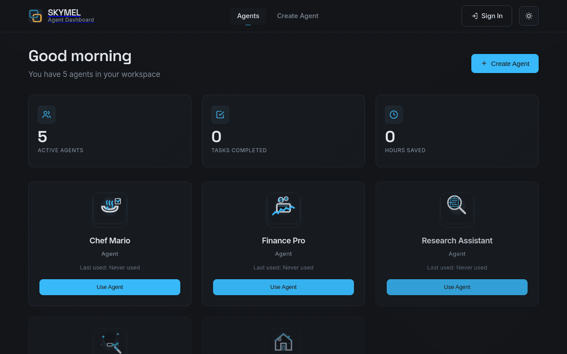Click the HOURS SAVED label

point(405,150)
